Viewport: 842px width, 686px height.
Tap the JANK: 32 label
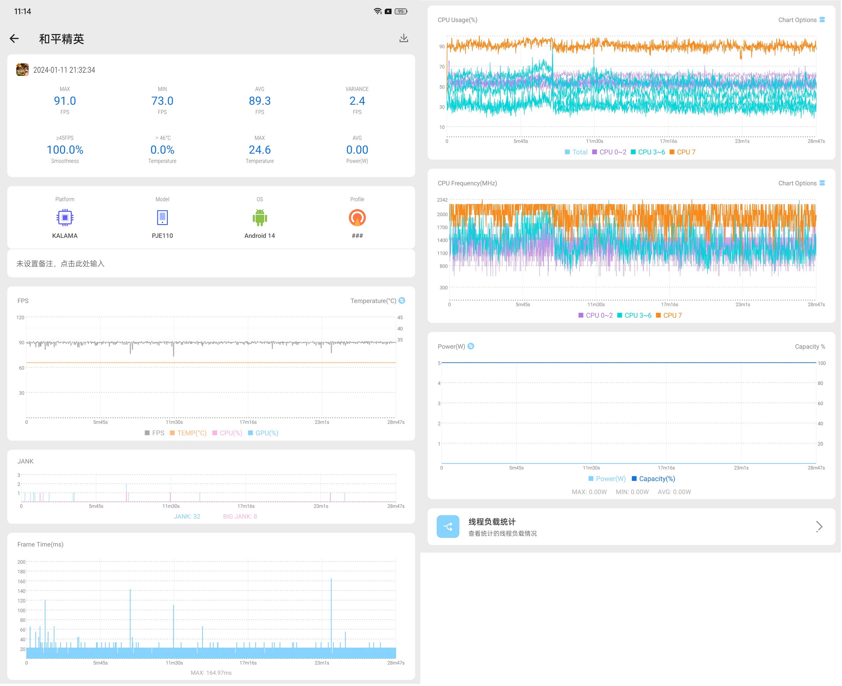(x=187, y=516)
